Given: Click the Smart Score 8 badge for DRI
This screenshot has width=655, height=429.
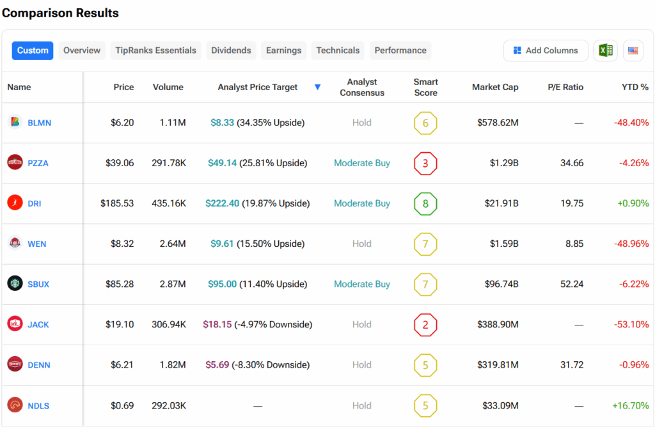Looking at the screenshot, I should coord(425,203).
